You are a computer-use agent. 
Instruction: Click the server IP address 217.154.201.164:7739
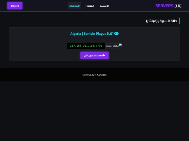tap(86, 46)
